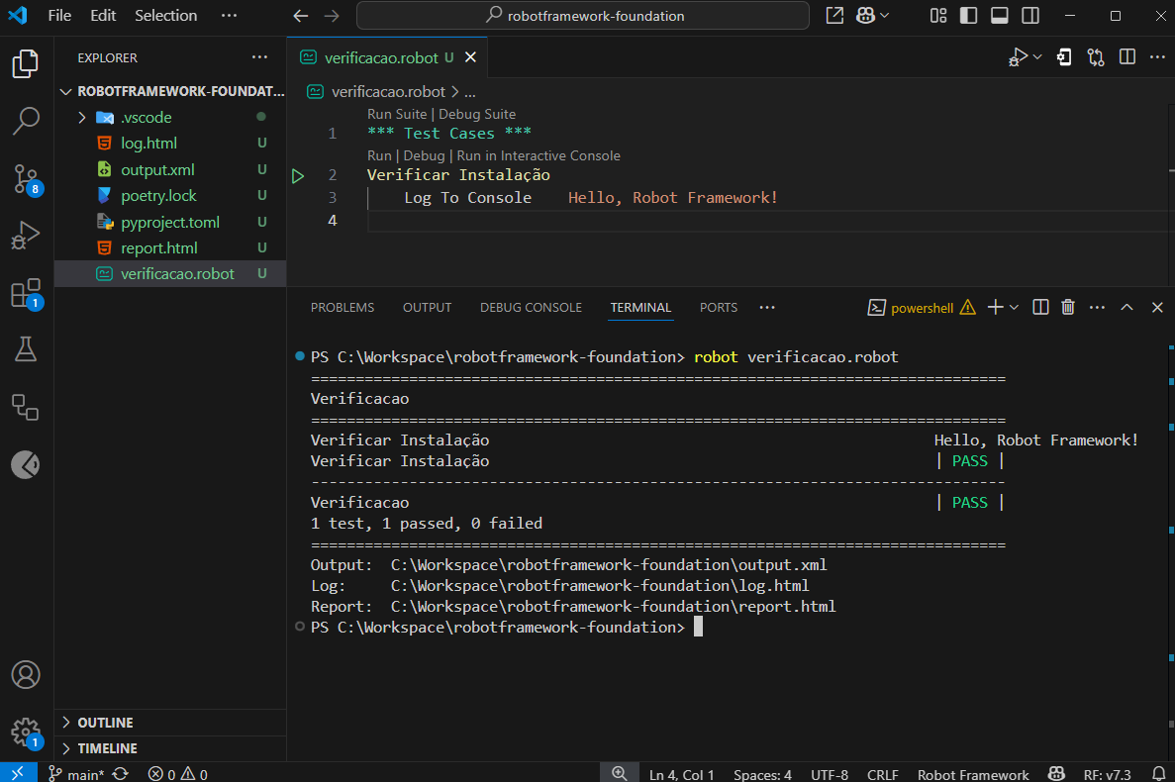The height and width of the screenshot is (782, 1175).
Task: Expand the OUTLINE section
Action: point(105,723)
